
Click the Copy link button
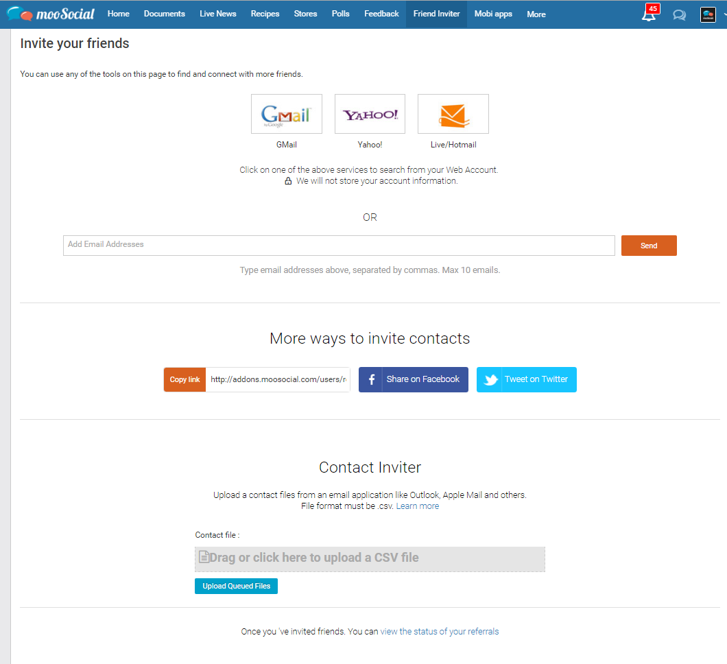[184, 380]
